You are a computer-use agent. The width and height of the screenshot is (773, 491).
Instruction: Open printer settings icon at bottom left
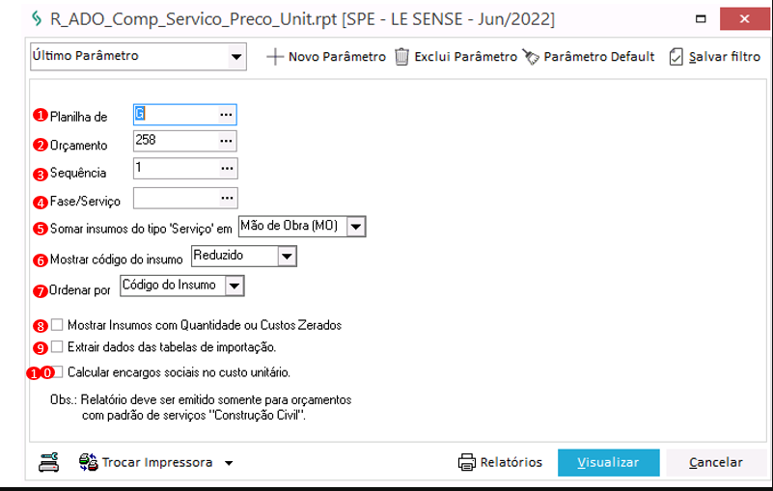tap(49, 462)
